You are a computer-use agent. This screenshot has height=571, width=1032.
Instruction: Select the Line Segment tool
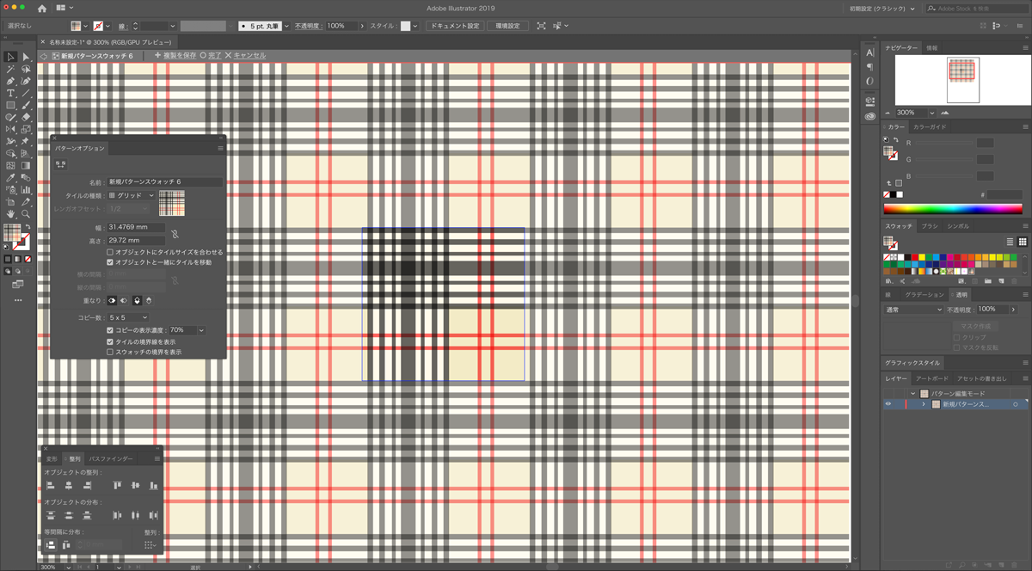click(x=26, y=93)
